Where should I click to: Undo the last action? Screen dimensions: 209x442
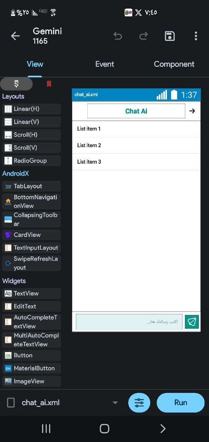point(118,36)
